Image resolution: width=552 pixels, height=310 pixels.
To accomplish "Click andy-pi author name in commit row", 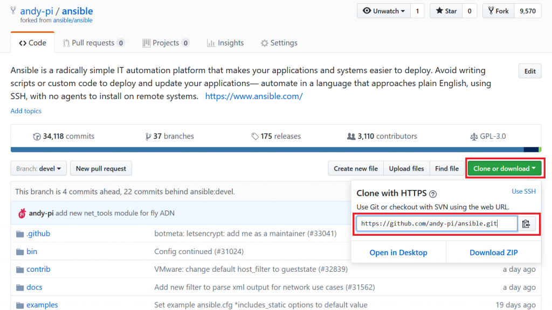I will click(x=41, y=213).
